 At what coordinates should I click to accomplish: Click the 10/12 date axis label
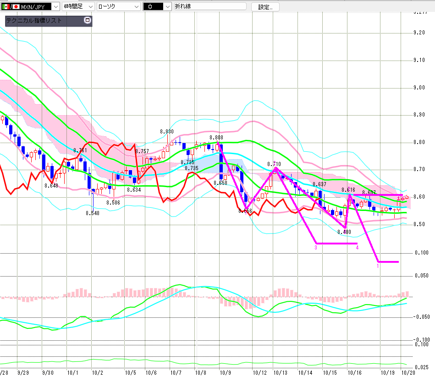[259, 372]
